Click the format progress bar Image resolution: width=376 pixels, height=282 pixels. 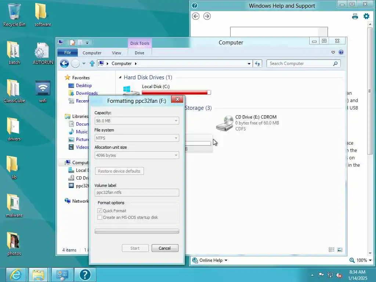click(x=137, y=231)
